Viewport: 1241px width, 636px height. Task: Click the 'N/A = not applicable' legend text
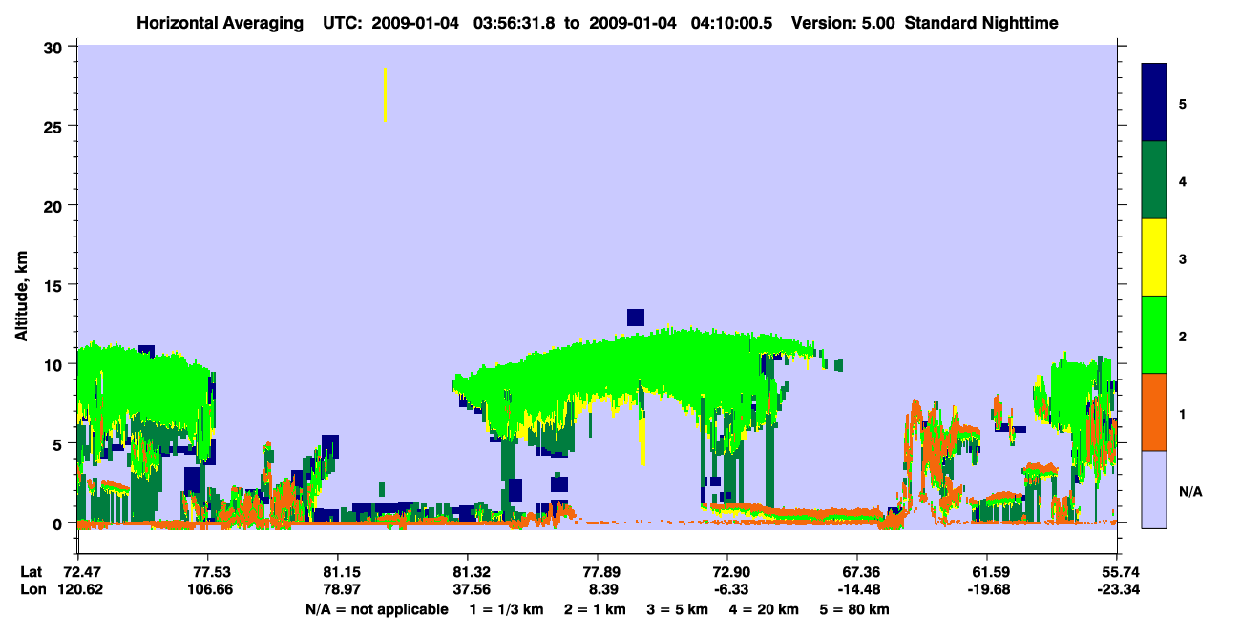[376, 609]
